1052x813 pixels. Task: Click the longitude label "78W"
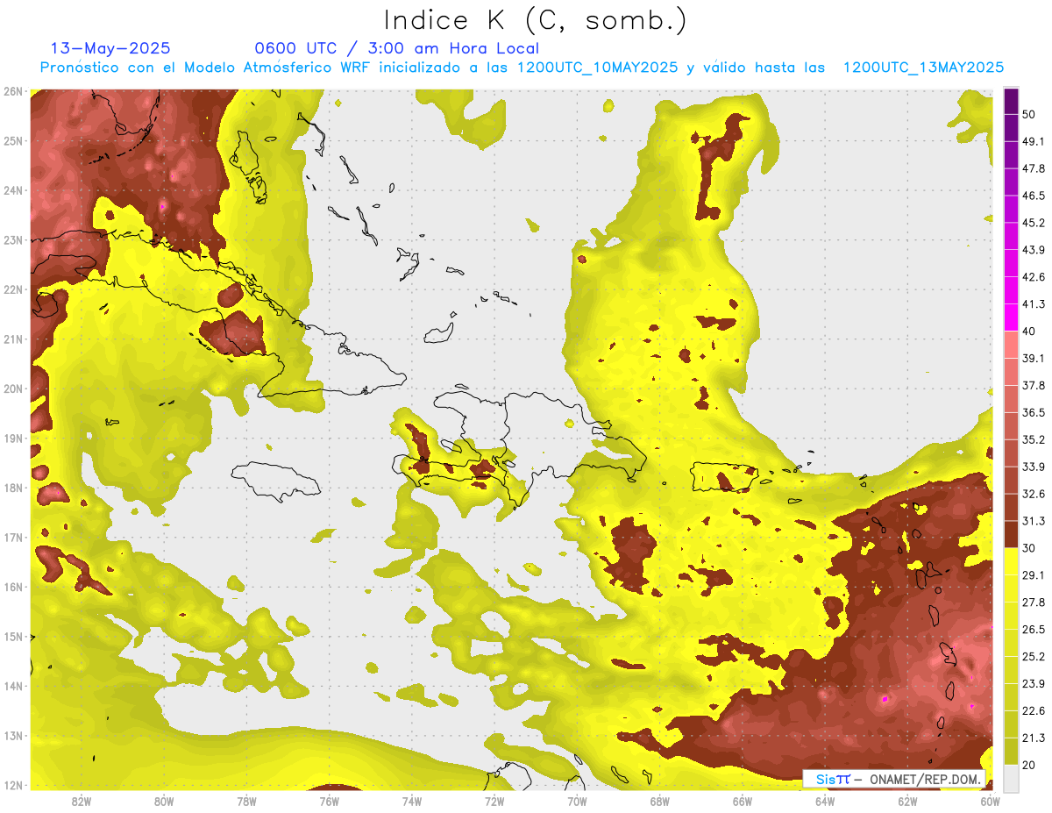(246, 801)
